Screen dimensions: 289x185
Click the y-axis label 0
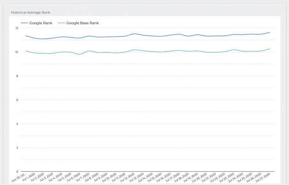click(x=17, y=171)
